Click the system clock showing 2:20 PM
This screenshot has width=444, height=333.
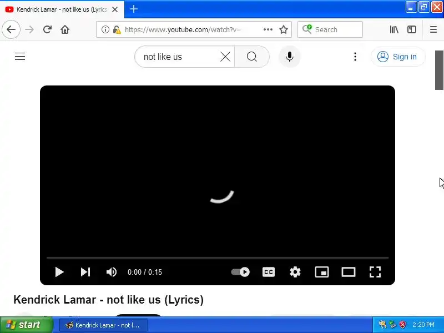click(423, 325)
